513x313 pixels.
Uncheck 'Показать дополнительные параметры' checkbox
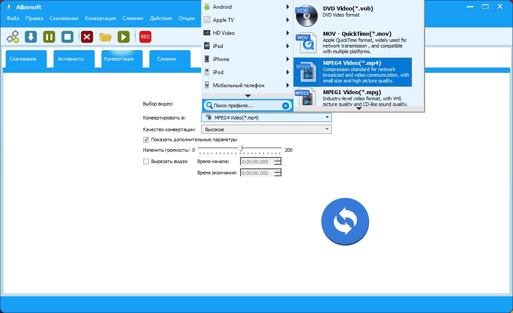[x=146, y=140]
